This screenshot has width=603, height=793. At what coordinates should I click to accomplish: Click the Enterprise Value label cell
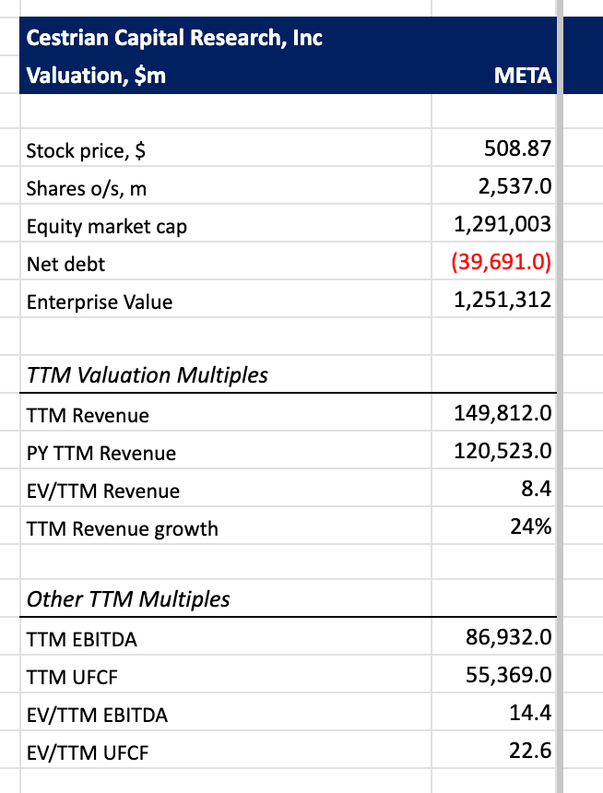click(x=226, y=299)
